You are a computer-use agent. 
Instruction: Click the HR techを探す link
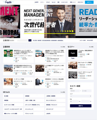90,40
